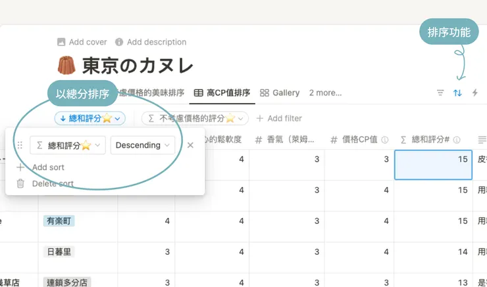The image size is (487, 287).
Task: Click Add filter button
Action: pos(279,118)
